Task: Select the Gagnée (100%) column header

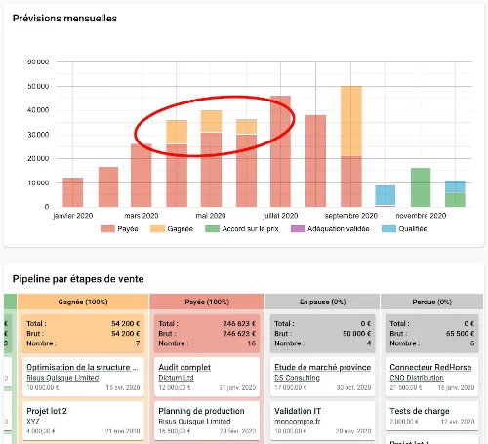Action: [83, 302]
